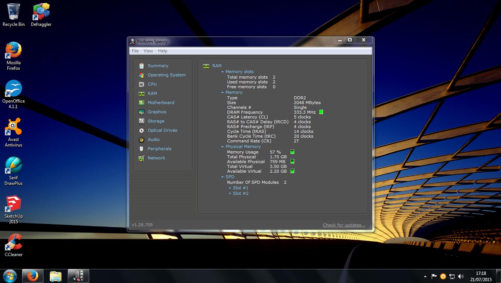Click the Audio speaker icon in sidebar
The image size is (501, 283).
coord(142,139)
